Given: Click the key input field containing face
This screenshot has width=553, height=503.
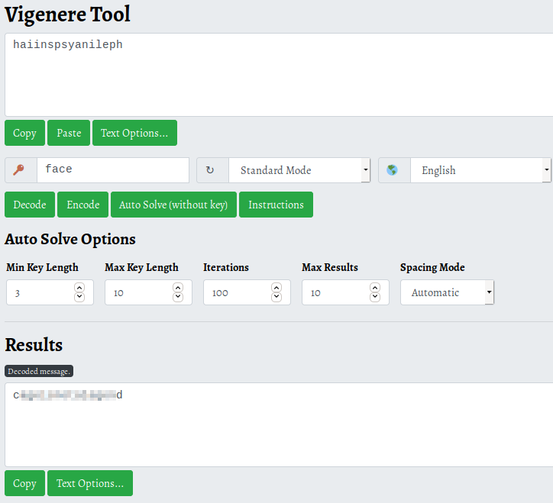Looking at the screenshot, I should pyautogui.click(x=112, y=170).
